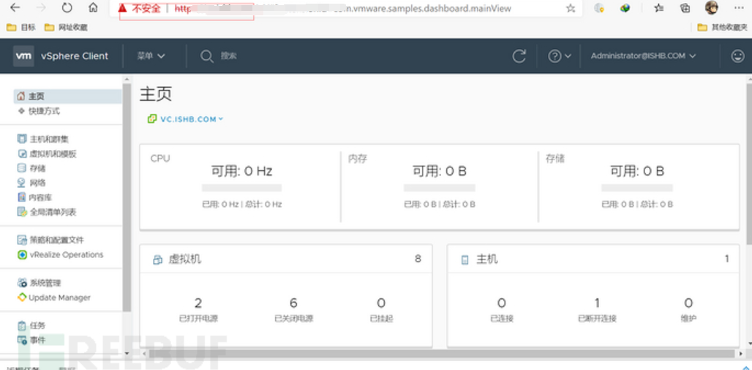Click the sidebar vertical scrollbar
This screenshot has height=370, width=752.
click(127, 197)
